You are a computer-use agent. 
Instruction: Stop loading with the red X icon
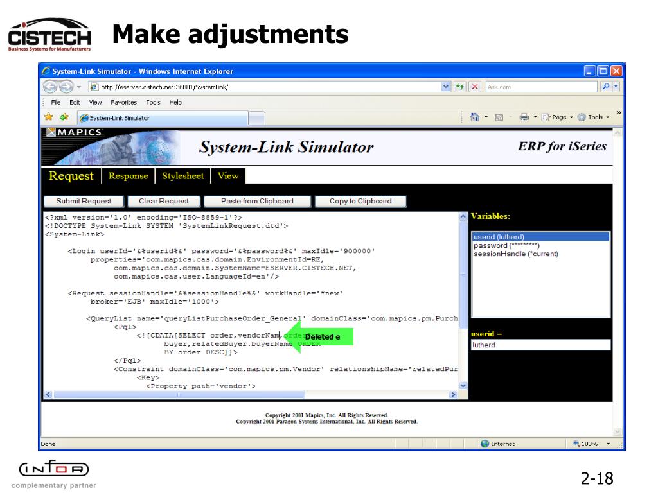coord(475,87)
